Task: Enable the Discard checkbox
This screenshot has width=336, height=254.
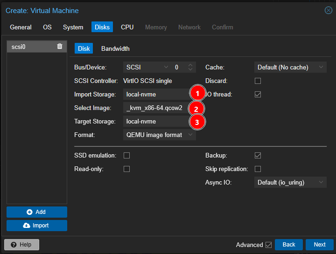Action: coord(258,81)
